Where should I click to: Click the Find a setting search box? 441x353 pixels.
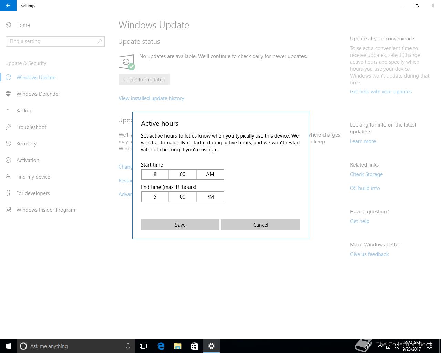click(55, 41)
